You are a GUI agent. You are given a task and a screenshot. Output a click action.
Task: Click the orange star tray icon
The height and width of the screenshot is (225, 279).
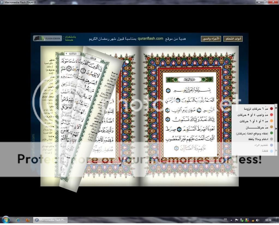pyautogui.click(x=253, y=220)
